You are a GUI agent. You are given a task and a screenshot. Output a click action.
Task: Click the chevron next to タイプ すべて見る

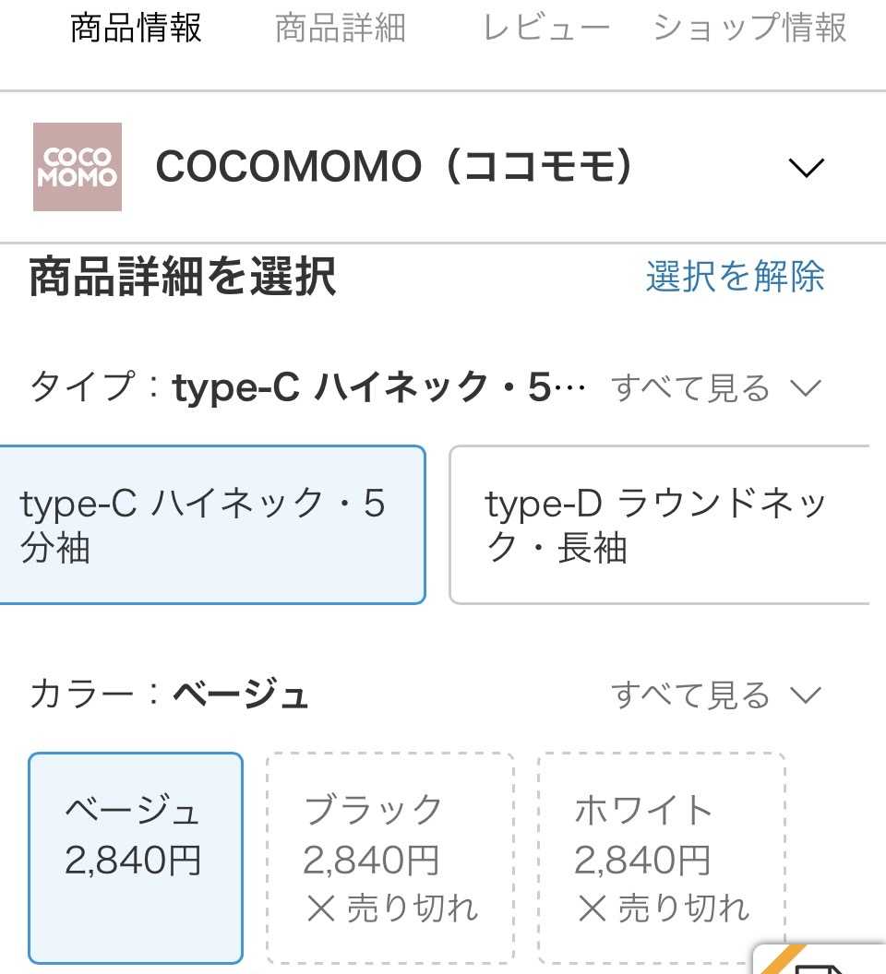(806, 388)
